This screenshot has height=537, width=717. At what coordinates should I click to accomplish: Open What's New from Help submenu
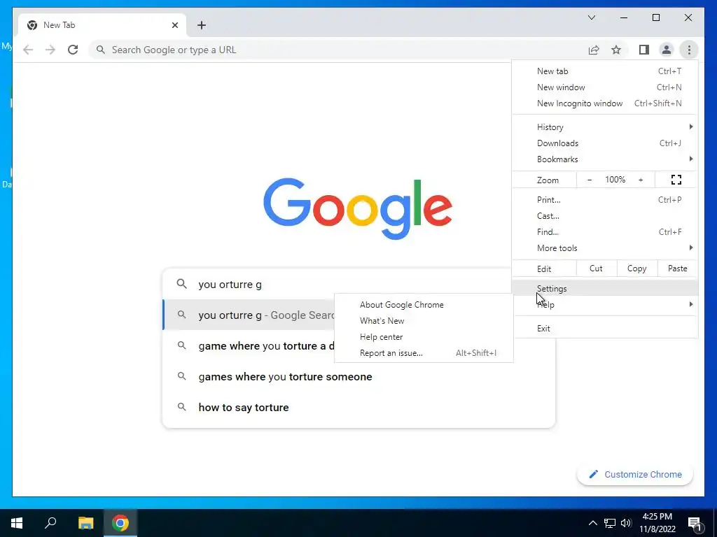(424, 320)
